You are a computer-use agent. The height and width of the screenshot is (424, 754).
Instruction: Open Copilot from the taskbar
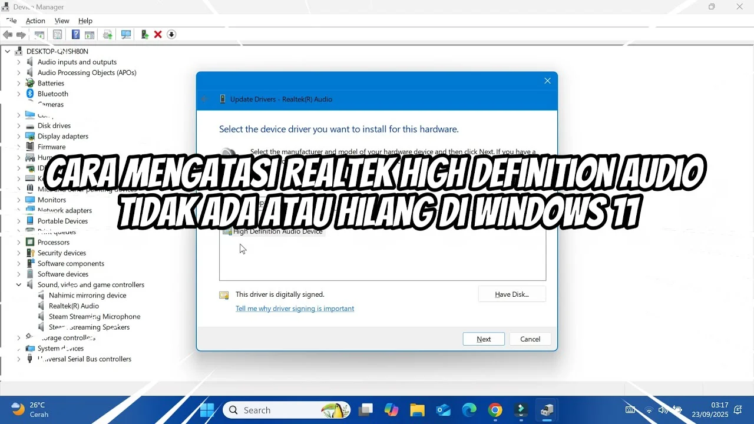pos(391,410)
